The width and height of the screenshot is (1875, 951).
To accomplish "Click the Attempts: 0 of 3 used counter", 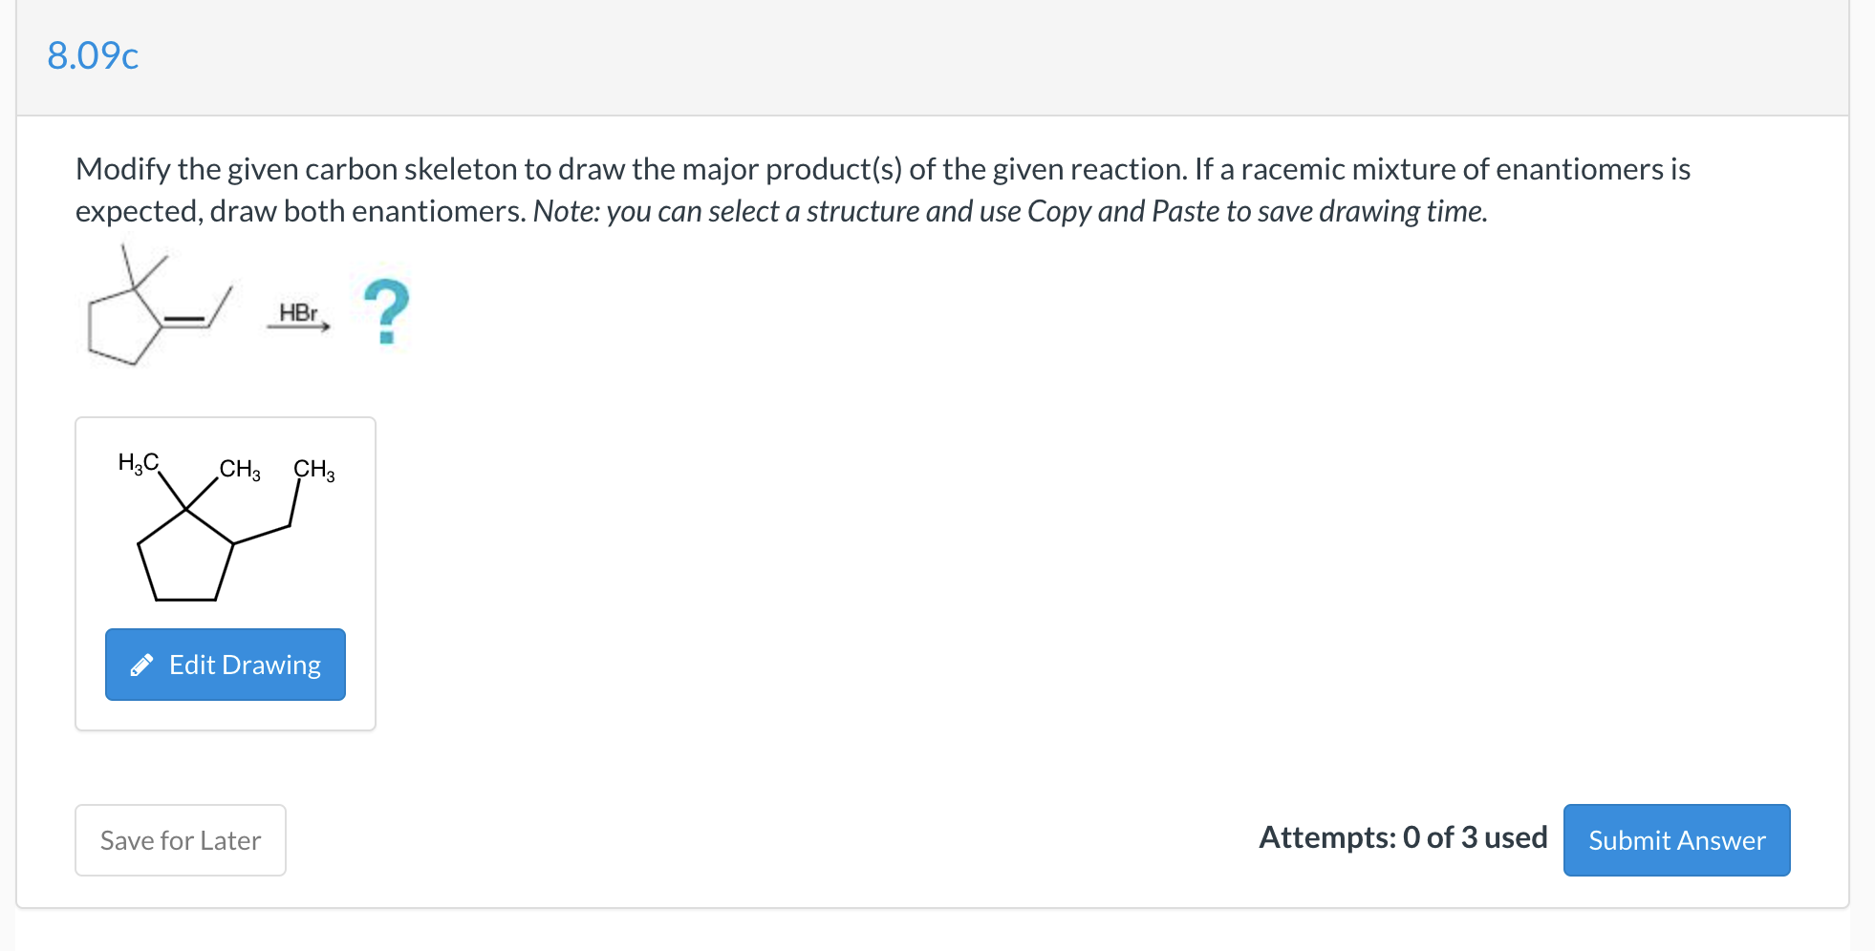I will click(x=1403, y=837).
